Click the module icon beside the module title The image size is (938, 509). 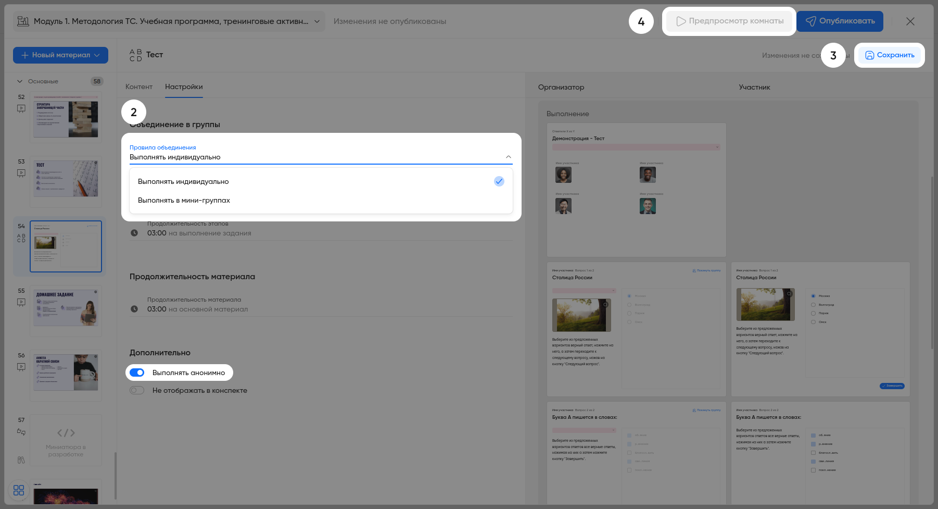pos(23,21)
